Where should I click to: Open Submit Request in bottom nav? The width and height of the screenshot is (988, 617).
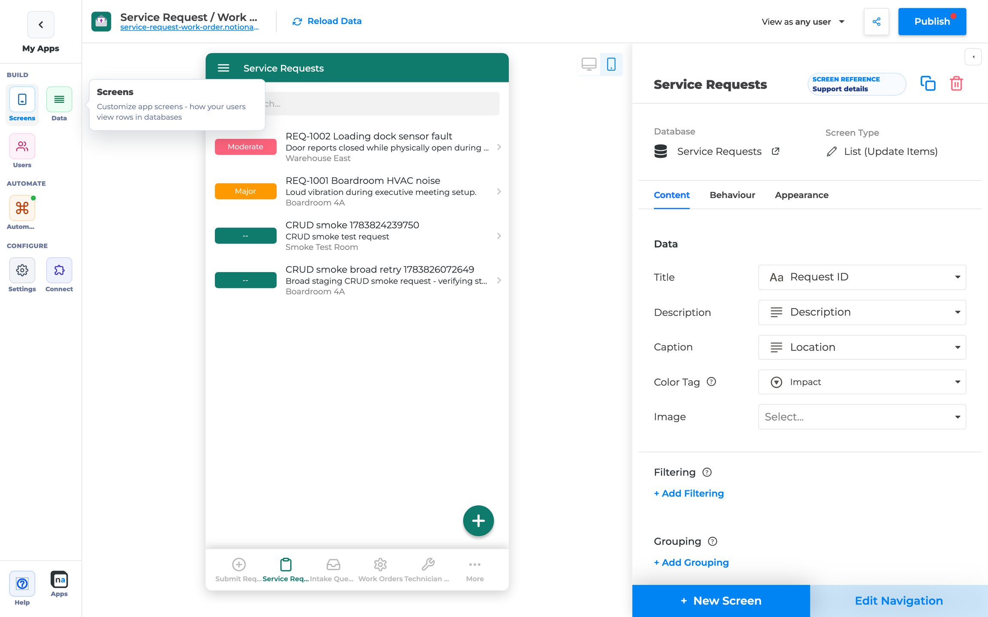tap(238, 570)
